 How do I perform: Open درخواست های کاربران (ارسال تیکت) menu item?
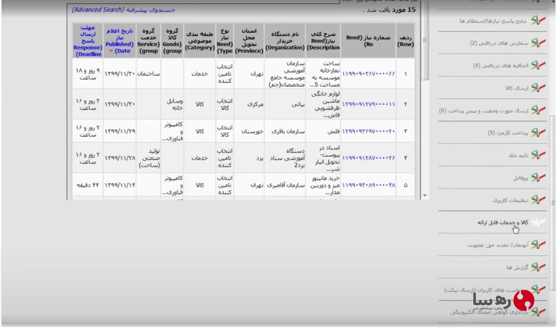[486, 290]
